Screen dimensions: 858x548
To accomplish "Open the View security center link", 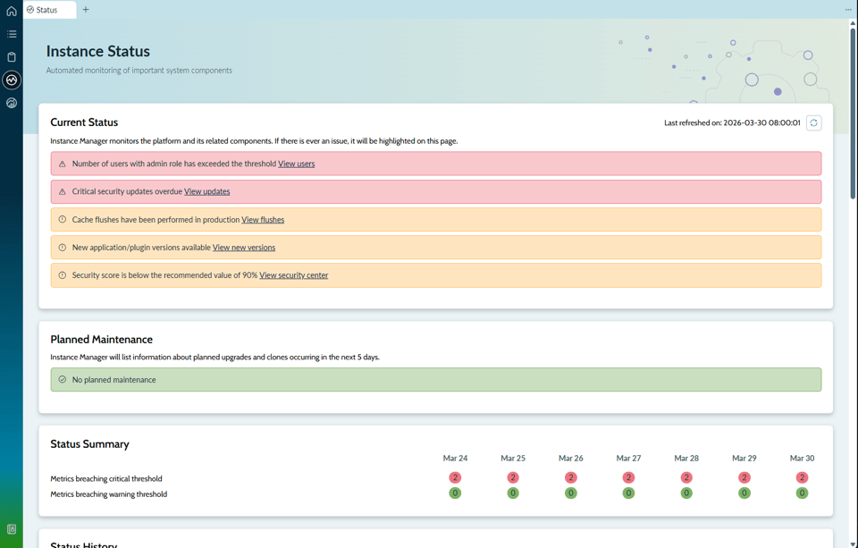I will pyautogui.click(x=293, y=275).
